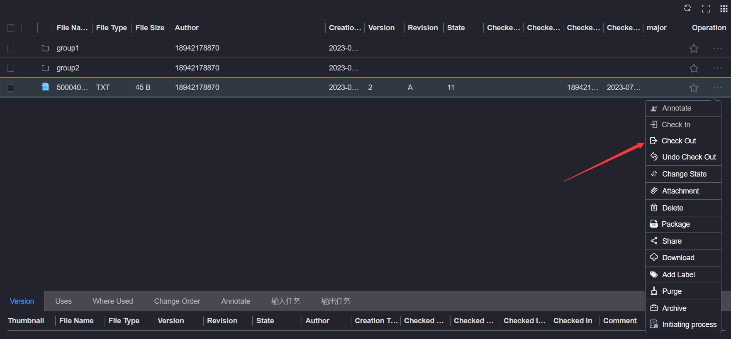The width and height of the screenshot is (731, 339).
Task: Select Delete in the context menu
Action: pyautogui.click(x=683, y=208)
